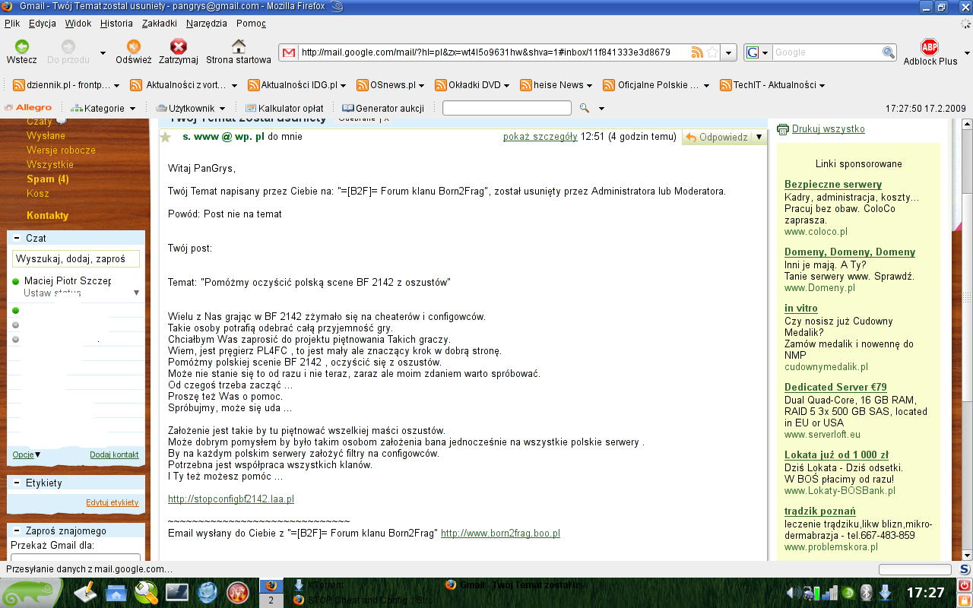Click the browser URL address field

tap(494, 52)
